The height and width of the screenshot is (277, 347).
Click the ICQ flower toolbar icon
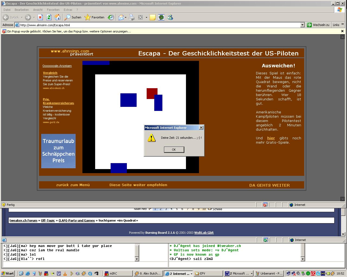(161, 17)
